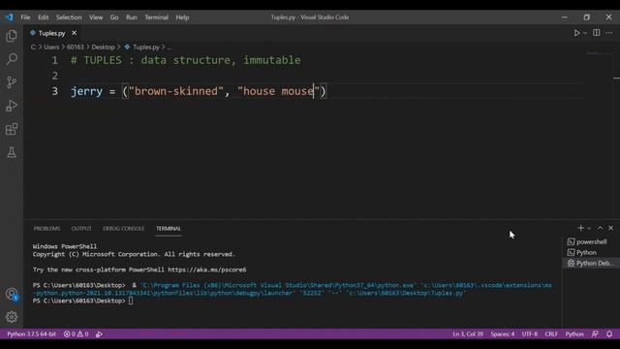Click line number 2 in the gutter
Viewport: 620px width, 349px height.
[54, 76]
